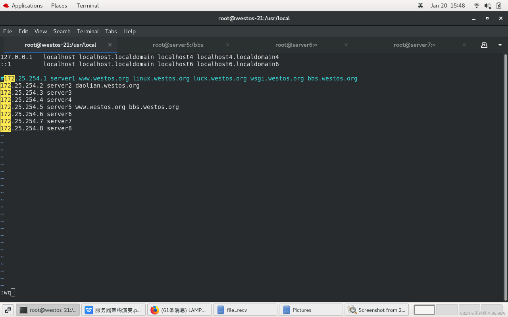Select the first workspace in switcher
Viewport: 508px width, 317px height.
pyautogui.click(x=424, y=310)
